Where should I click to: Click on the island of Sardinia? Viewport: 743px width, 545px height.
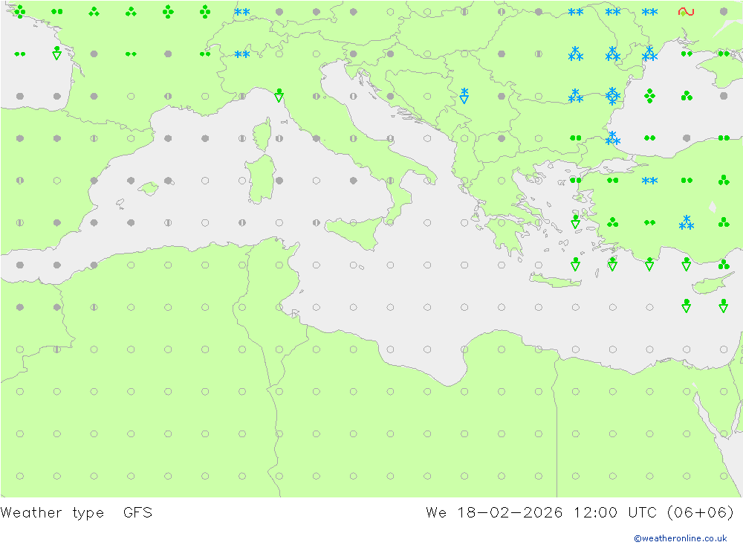coord(261,179)
